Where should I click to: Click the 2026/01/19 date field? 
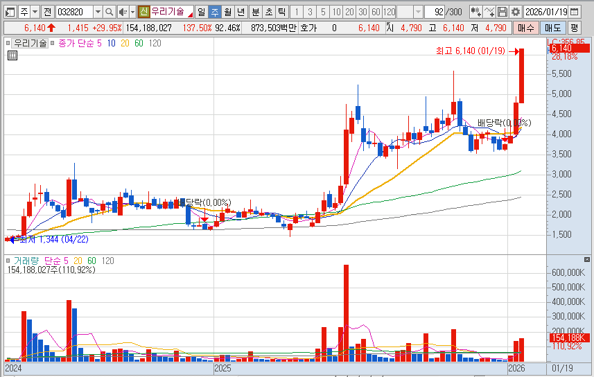546,12
